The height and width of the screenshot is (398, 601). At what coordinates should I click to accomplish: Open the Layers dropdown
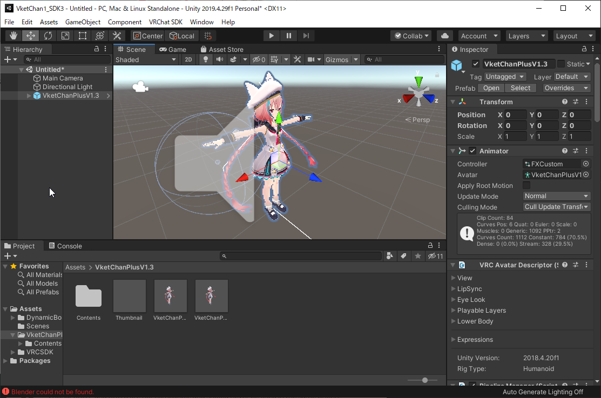click(x=526, y=36)
